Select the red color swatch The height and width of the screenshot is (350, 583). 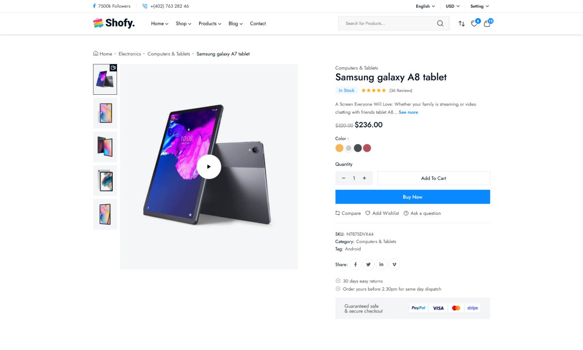367,148
